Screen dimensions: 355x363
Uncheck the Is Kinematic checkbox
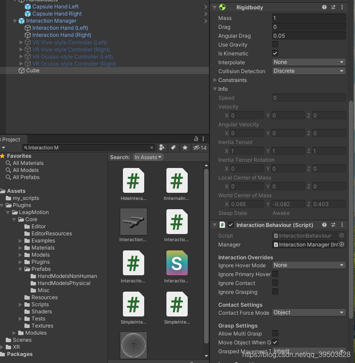point(275,53)
